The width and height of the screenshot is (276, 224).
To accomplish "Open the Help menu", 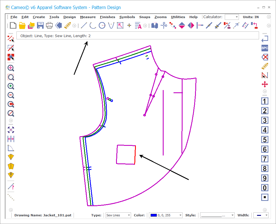I will click(x=193, y=17).
